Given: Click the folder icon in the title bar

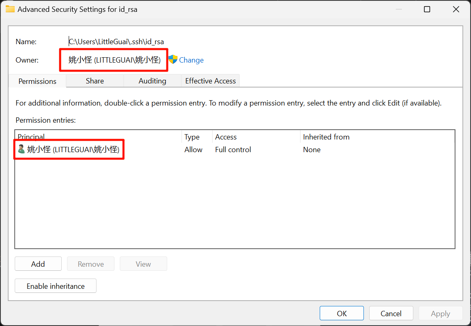Looking at the screenshot, I should [x=10, y=9].
